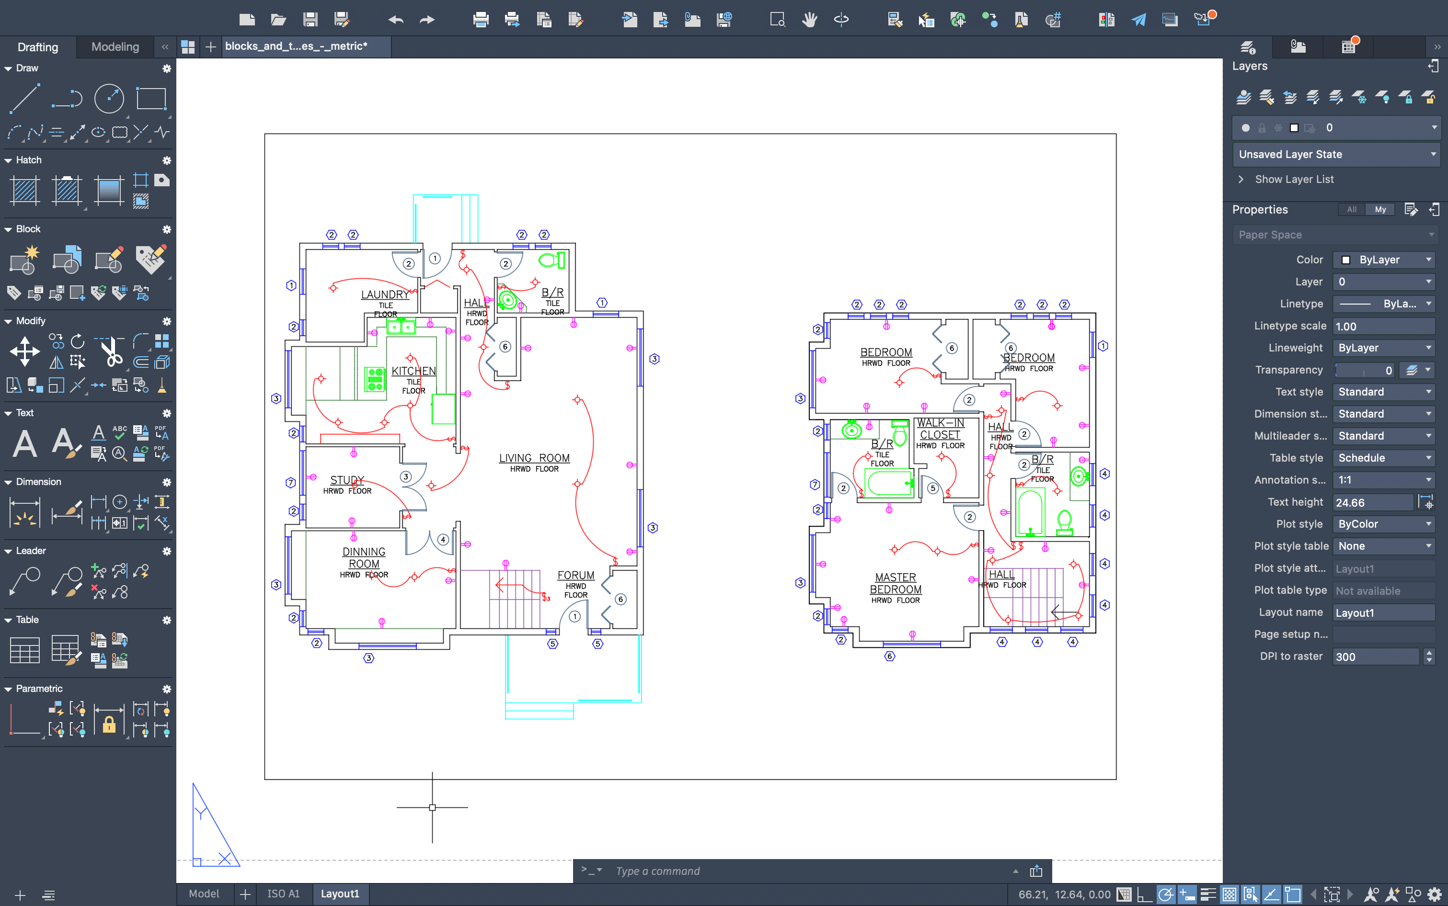The height and width of the screenshot is (906, 1448).
Task: Switch to the Model layout tab
Action: click(204, 894)
